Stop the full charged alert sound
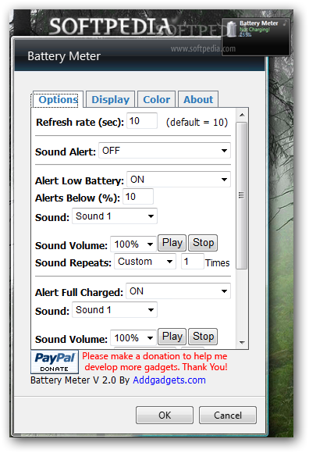Viewport: 309px width, 453px height. 203,337
